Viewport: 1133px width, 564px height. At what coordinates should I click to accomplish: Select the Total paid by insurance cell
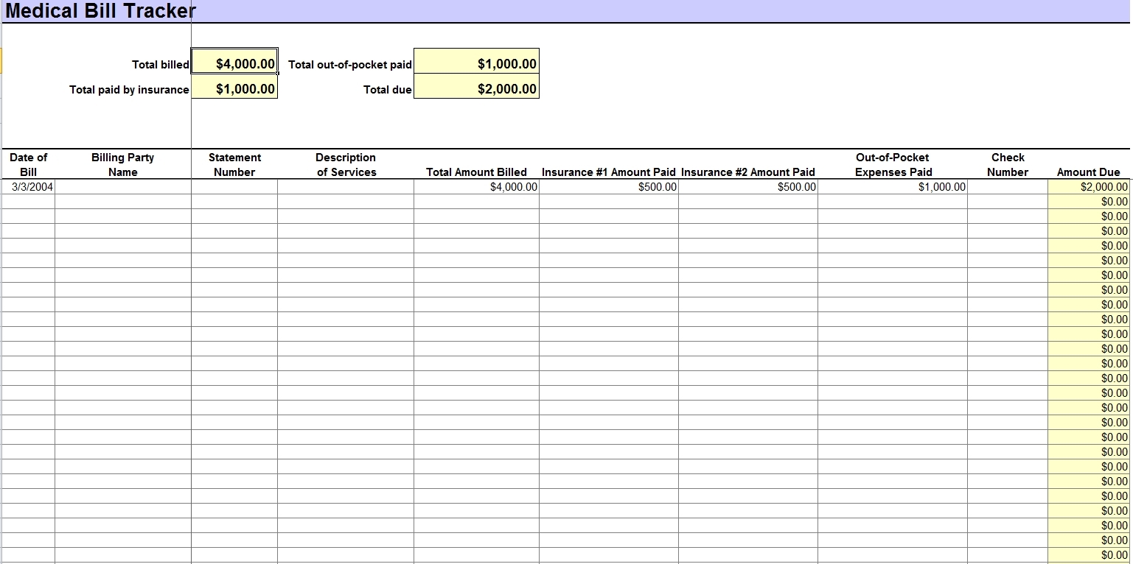pos(234,89)
